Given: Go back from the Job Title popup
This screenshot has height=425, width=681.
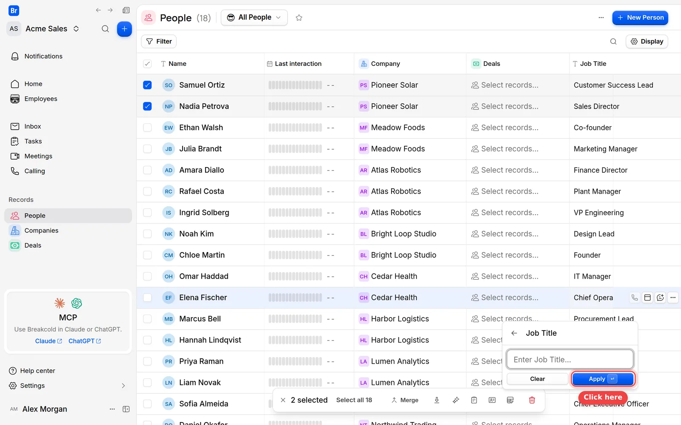Looking at the screenshot, I should [514, 333].
